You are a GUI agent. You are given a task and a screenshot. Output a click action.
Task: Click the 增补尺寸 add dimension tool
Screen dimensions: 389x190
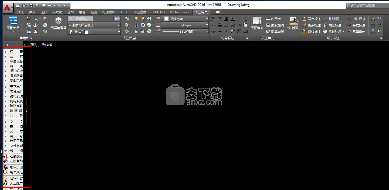coord(356,19)
